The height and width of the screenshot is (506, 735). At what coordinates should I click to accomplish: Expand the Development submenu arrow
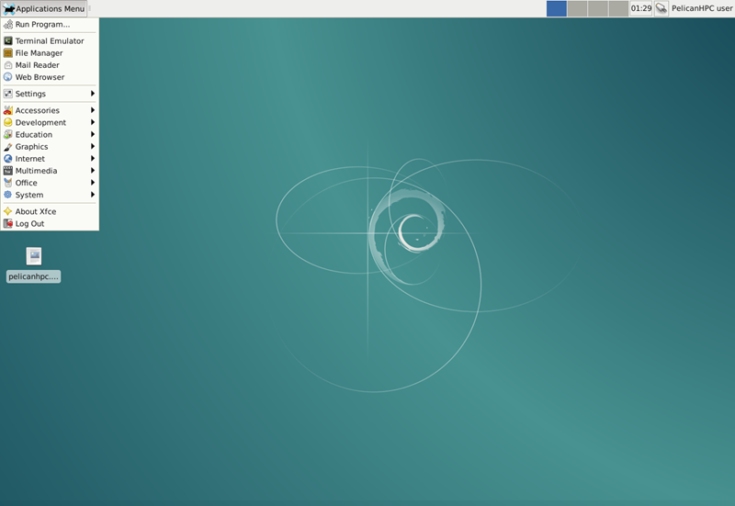point(93,123)
